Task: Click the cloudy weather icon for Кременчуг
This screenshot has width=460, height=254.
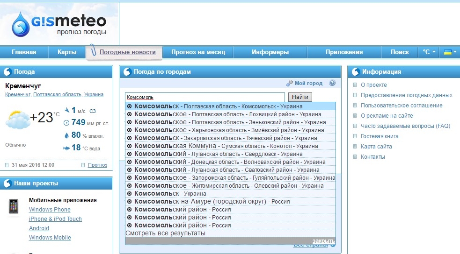Action: (x=17, y=120)
